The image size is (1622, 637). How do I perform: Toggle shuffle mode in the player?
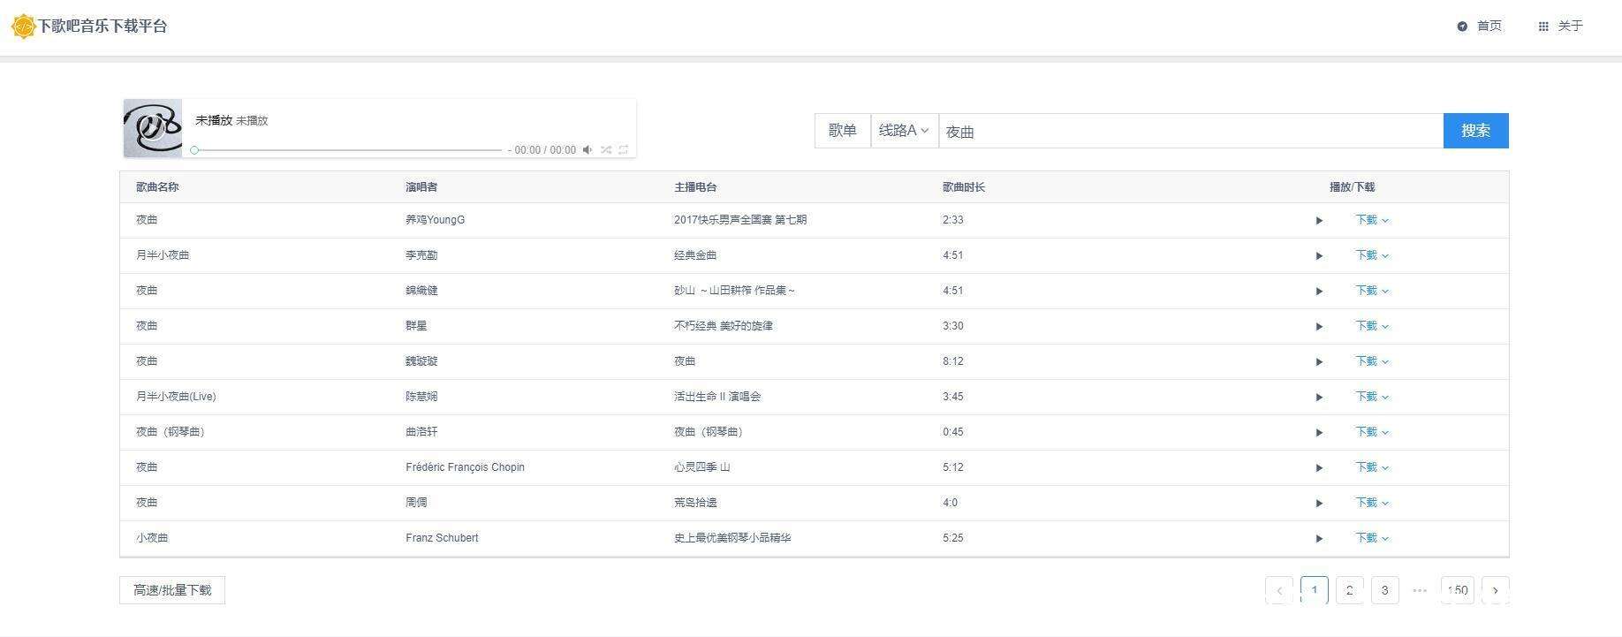[606, 150]
